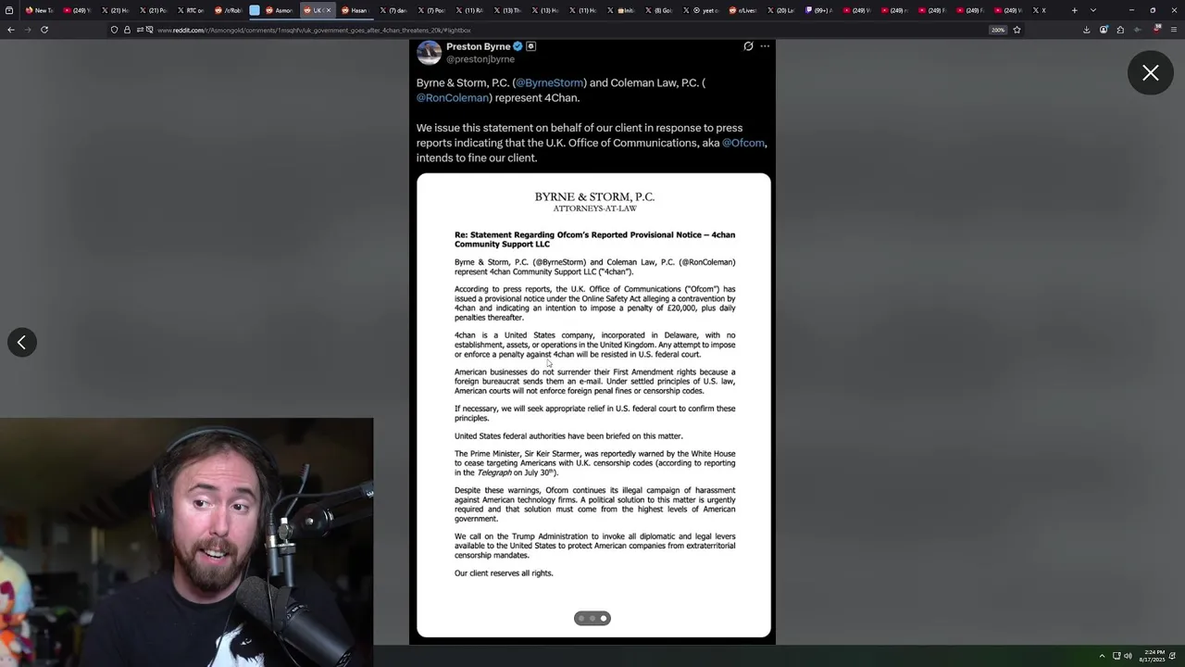1185x667 pixels.
Task: Open the system tray hidden icons arrow
Action: point(1102,656)
